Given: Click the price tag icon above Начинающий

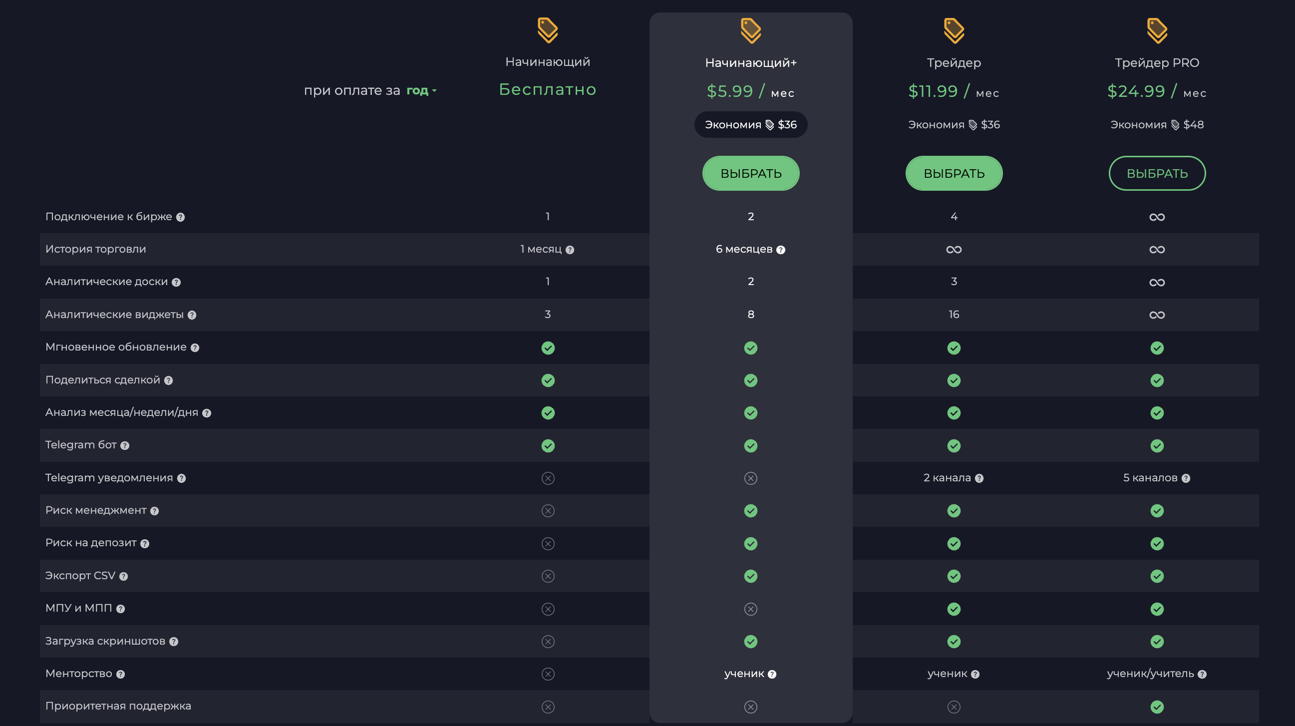Looking at the screenshot, I should [548, 30].
